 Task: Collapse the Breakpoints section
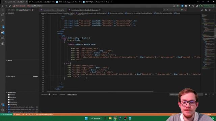coord(22,92)
